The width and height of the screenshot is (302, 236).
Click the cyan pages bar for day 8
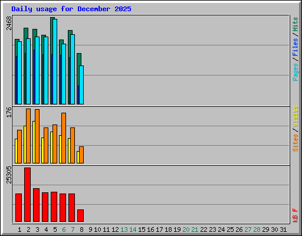[x=81, y=85]
